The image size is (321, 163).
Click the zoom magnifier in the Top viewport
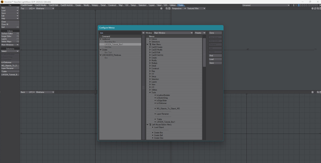167,9
